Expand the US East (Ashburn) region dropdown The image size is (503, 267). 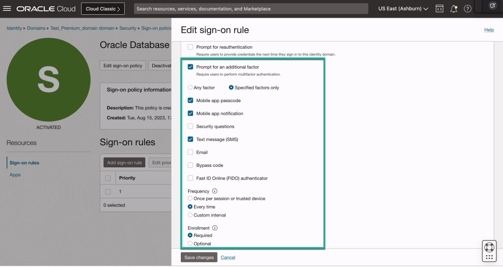[x=403, y=9]
